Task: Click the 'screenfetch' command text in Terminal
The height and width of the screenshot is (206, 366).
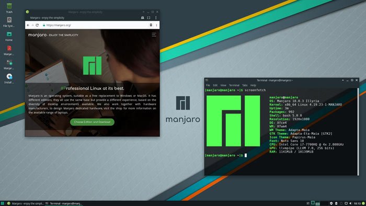Action: [255, 90]
